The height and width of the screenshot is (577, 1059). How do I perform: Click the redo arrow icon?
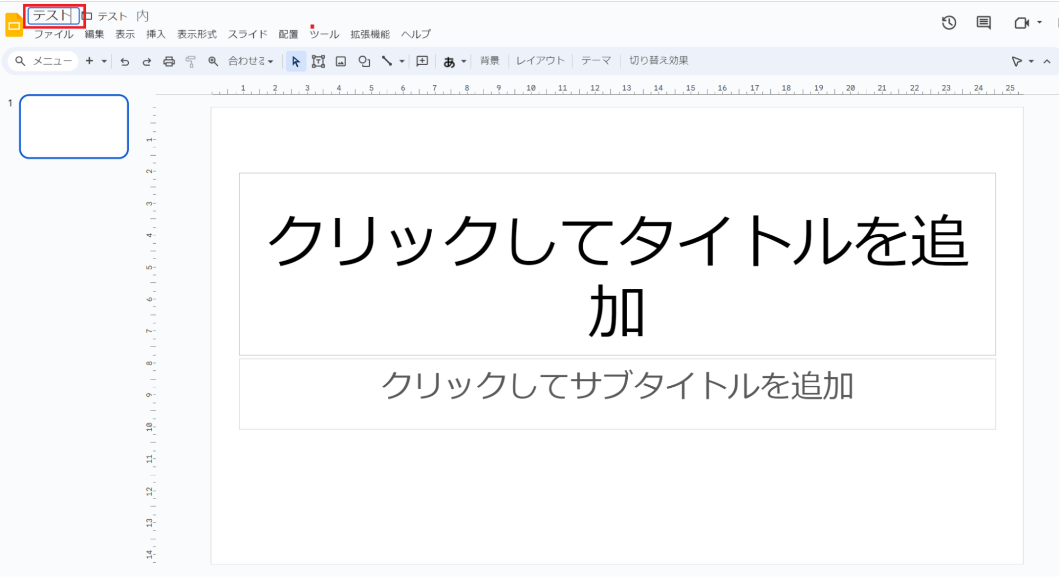(x=147, y=61)
